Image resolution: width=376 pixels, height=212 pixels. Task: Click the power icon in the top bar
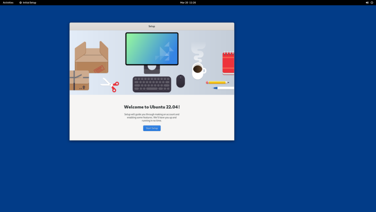(x=372, y=3)
